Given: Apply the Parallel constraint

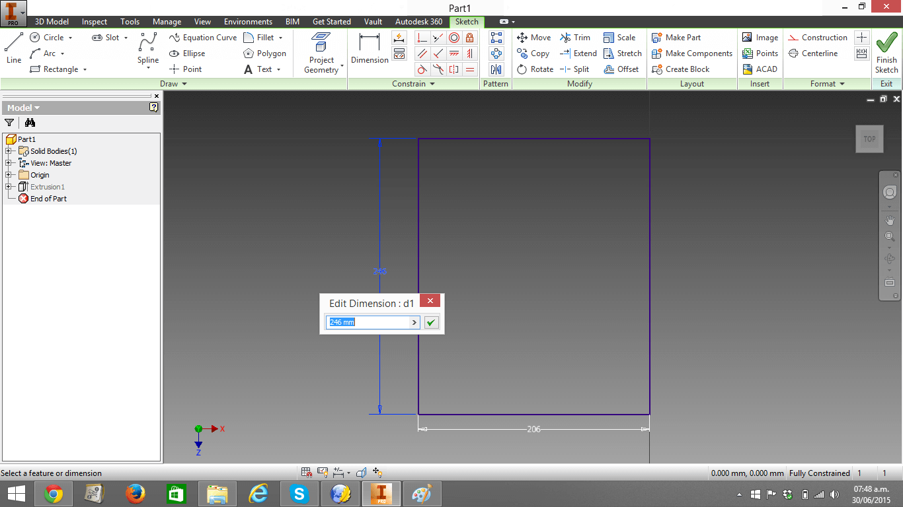Looking at the screenshot, I should tap(422, 53).
